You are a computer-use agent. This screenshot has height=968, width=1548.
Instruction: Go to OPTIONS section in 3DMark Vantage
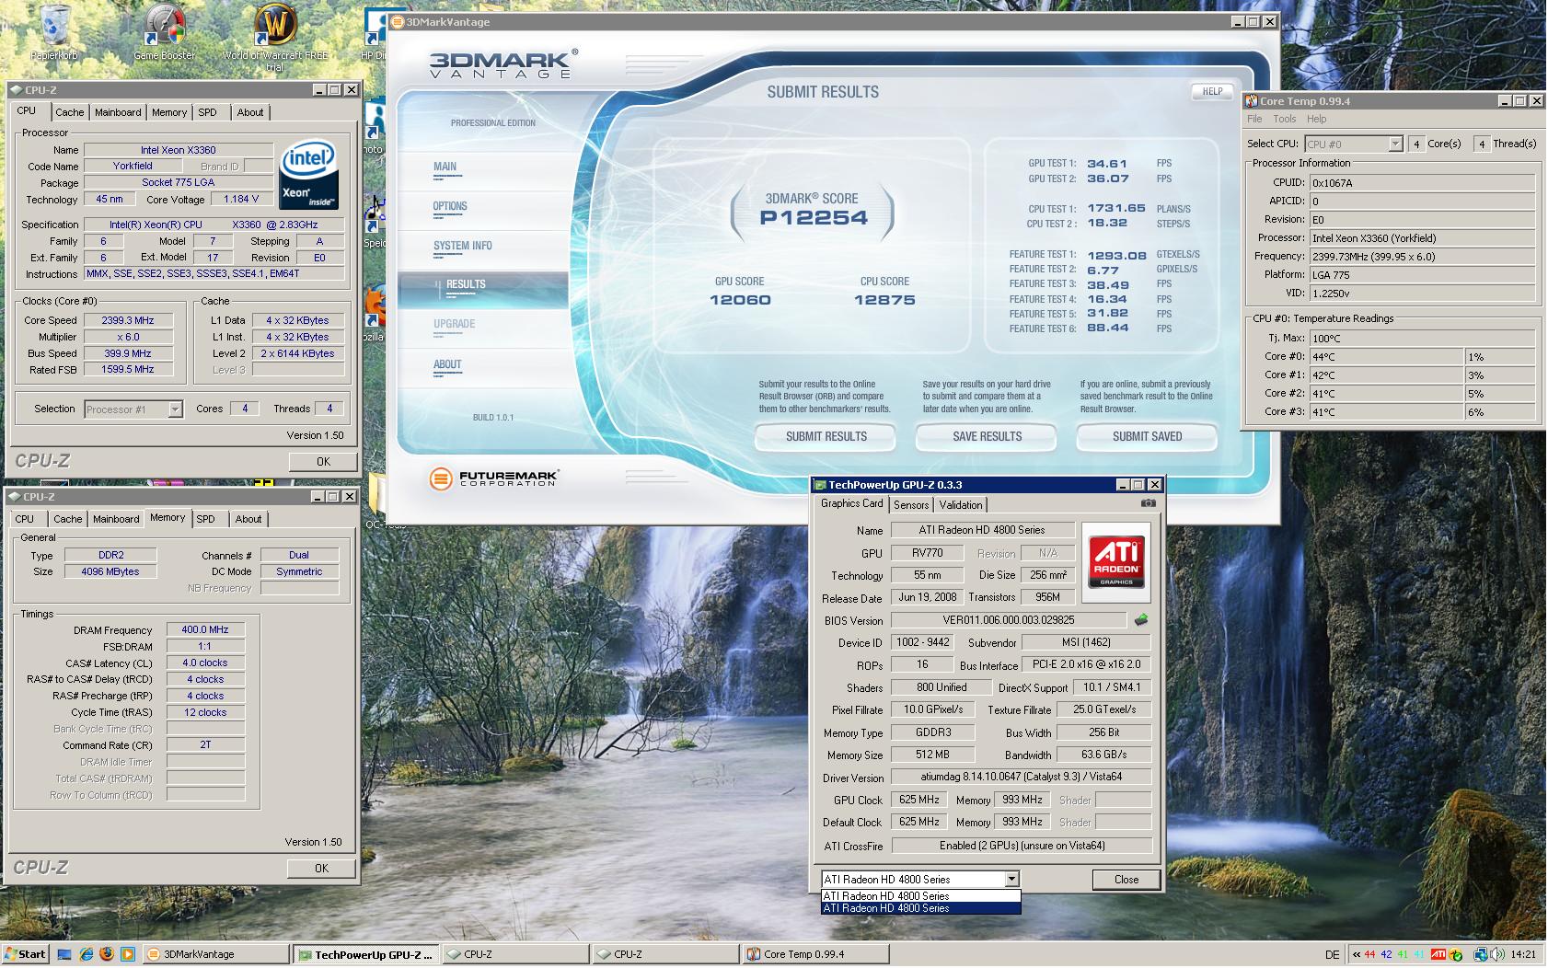point(450,206)
